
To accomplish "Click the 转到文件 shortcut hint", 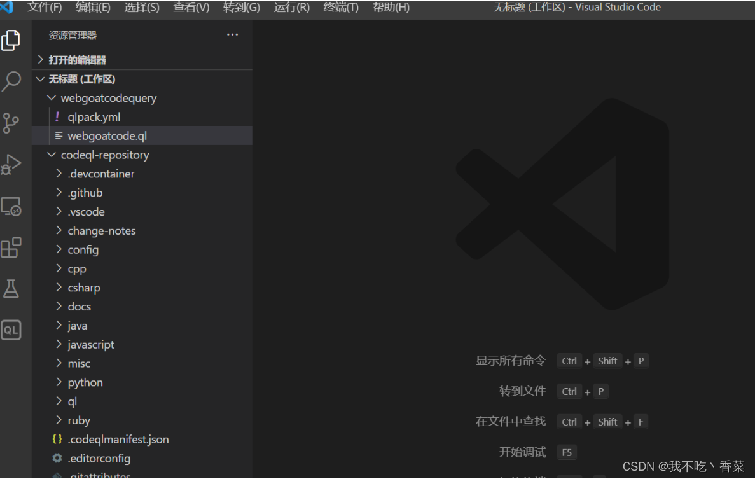I will [522, 391].
